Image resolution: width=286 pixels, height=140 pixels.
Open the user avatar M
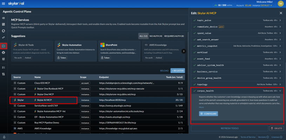coord(280,3)
